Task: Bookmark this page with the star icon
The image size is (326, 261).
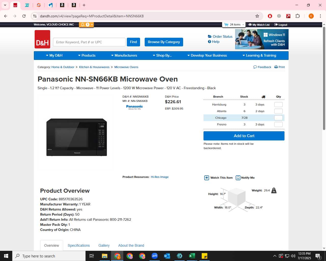Action: pos(257,16)
